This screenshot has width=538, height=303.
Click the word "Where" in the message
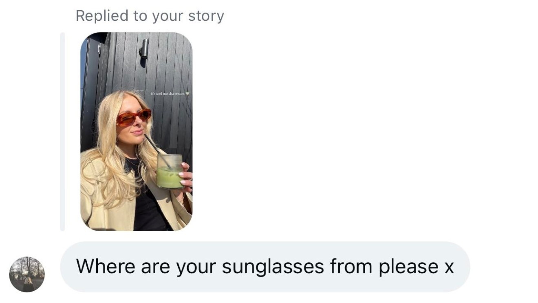point(106,267)
